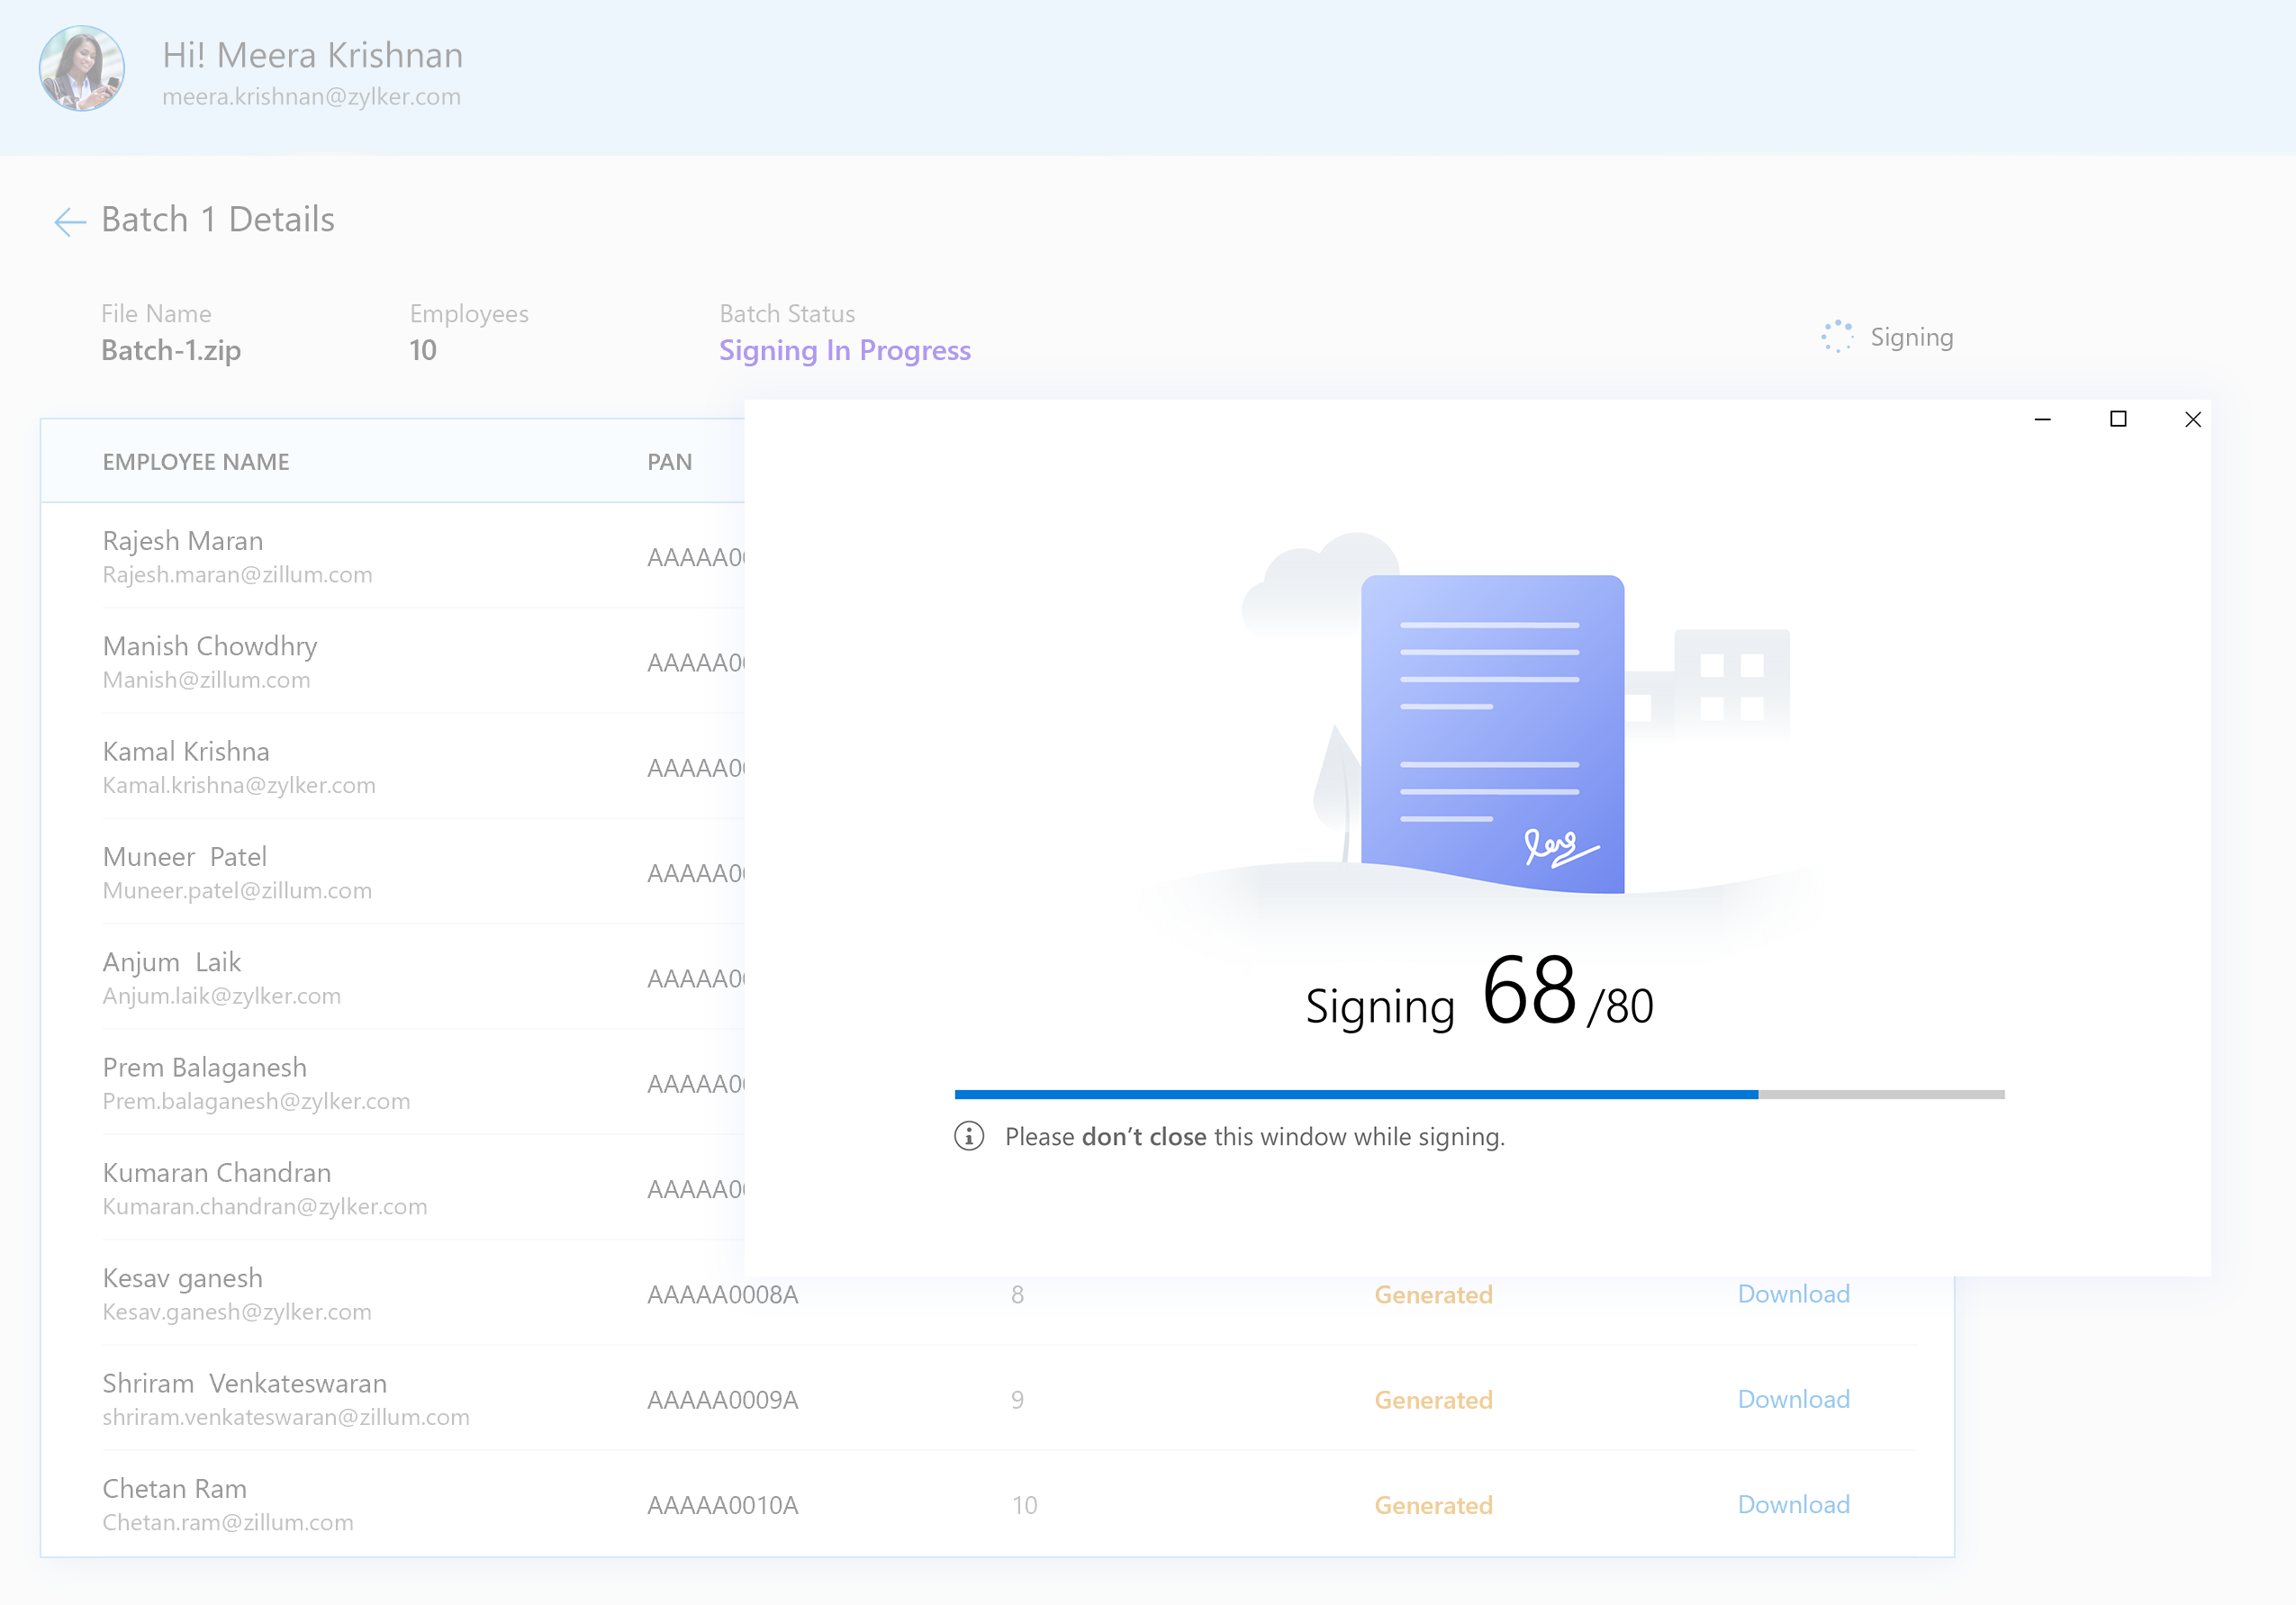Screen dimensions: 2296x1605
Task: Click Meera Krishnan's profile avatar
Action: click(x=82, y=69)
